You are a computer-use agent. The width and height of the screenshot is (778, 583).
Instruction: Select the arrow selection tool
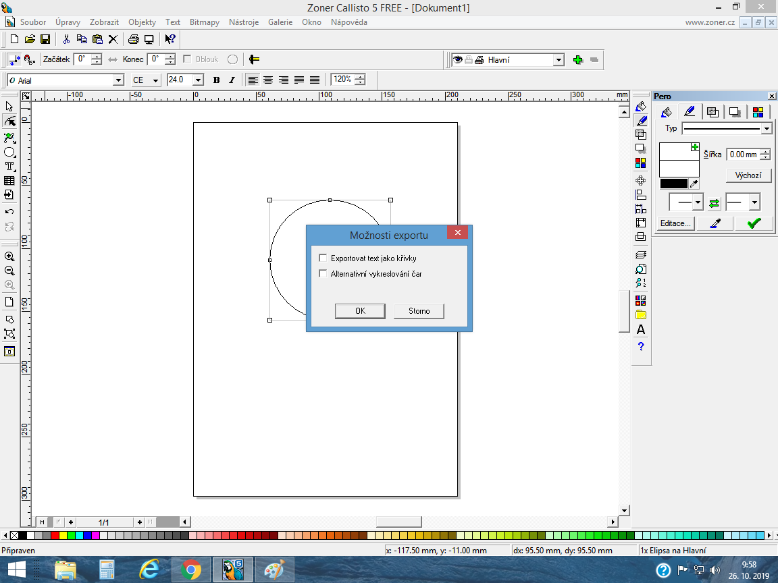[x=9, y=107]
